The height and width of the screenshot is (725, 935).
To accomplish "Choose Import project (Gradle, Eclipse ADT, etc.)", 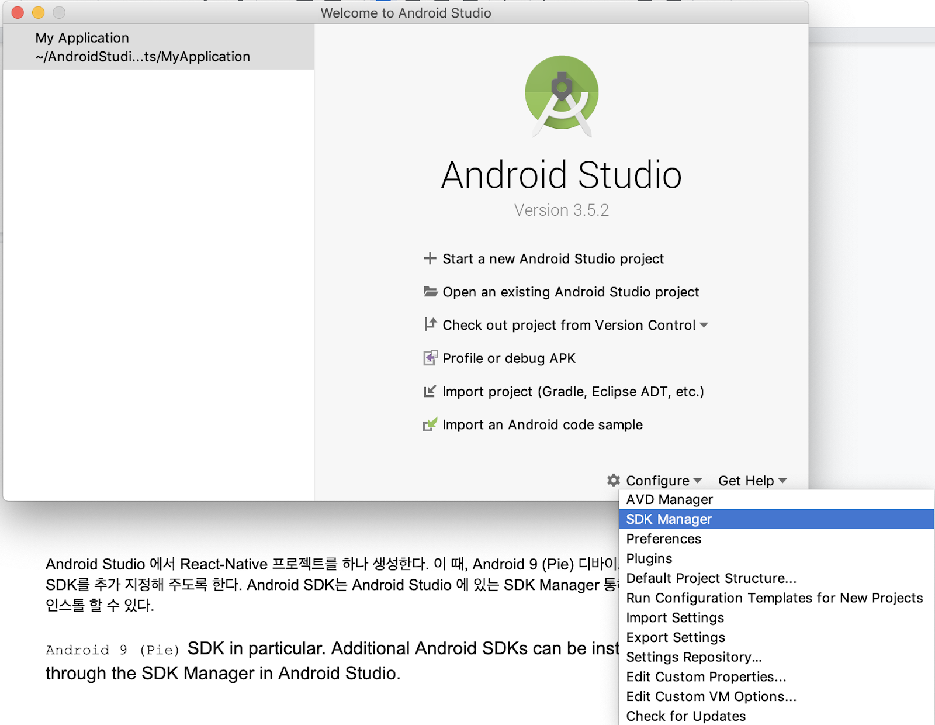I will click(x=573, y=392).
